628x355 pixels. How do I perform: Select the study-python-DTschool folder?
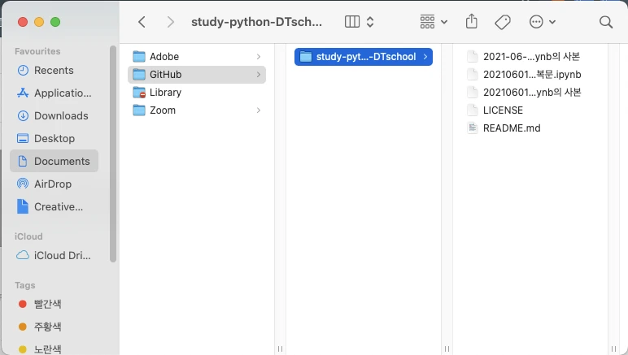(363, 57)
